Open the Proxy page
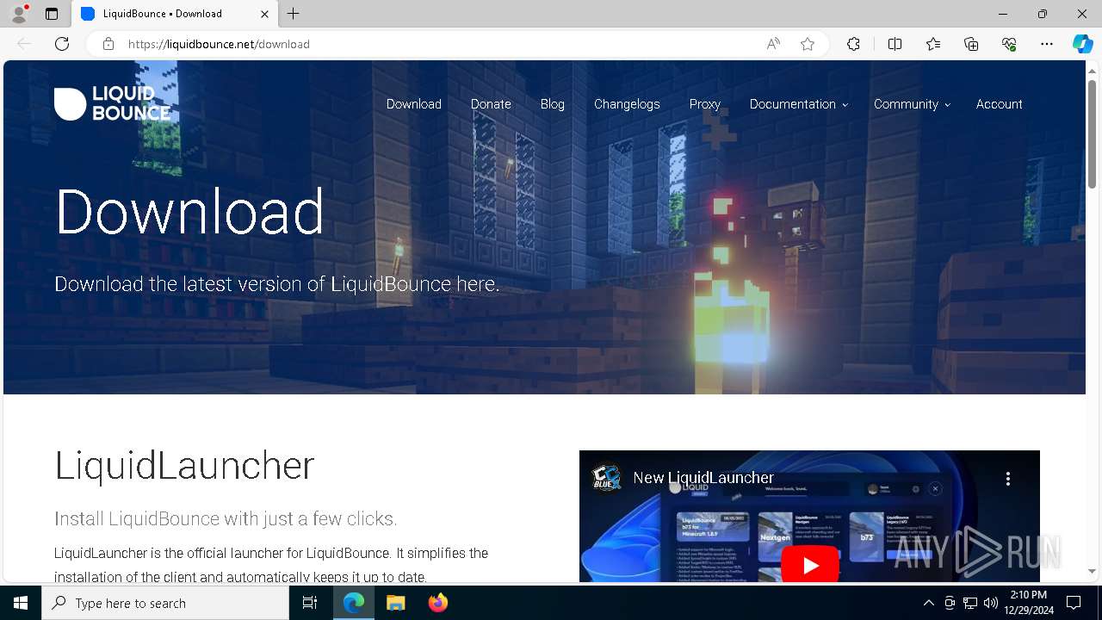This screenshot has width=1102, height=620. click(705, 104)
